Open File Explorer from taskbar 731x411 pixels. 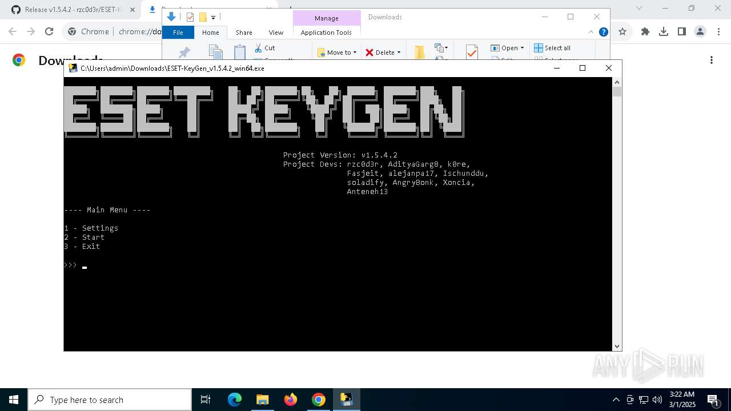[263, 400]
